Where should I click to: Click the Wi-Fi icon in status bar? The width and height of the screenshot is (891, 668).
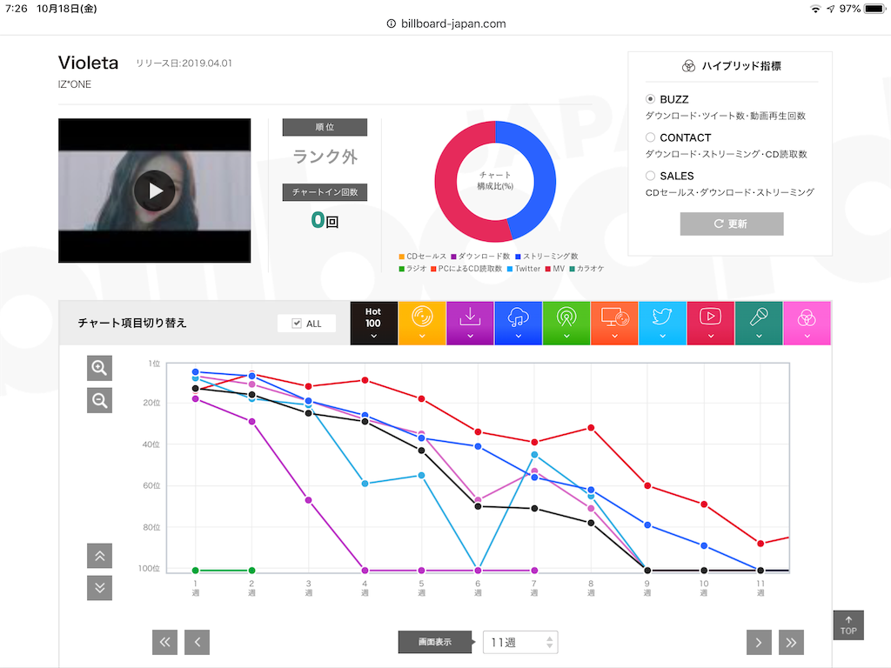(815, 9)
